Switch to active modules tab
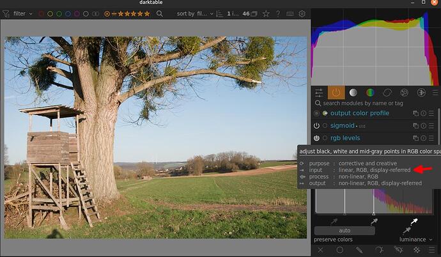Image resolution: width=441 pixels, height=257 pixels. click(336, 93)
